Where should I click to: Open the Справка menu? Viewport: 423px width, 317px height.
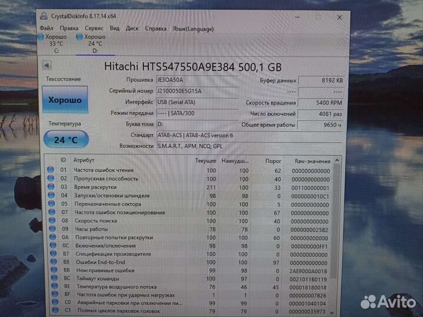click(x=155, y=28)
